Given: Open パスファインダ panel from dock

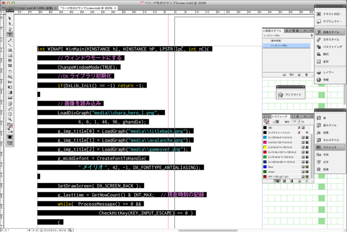Looking at the screenshot, I should tap(330, 47).
